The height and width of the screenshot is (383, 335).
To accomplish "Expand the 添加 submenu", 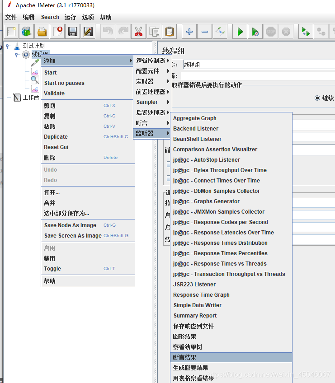I will pos(88,61).
